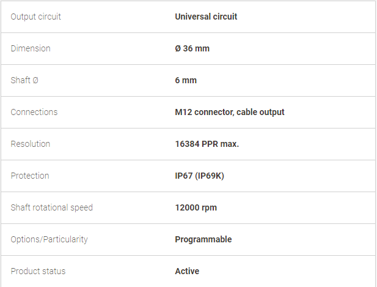This screenshot has width=377, height=287.
Task: Select the IP67 (IP69K) value
Action: [x=199, y=176]
